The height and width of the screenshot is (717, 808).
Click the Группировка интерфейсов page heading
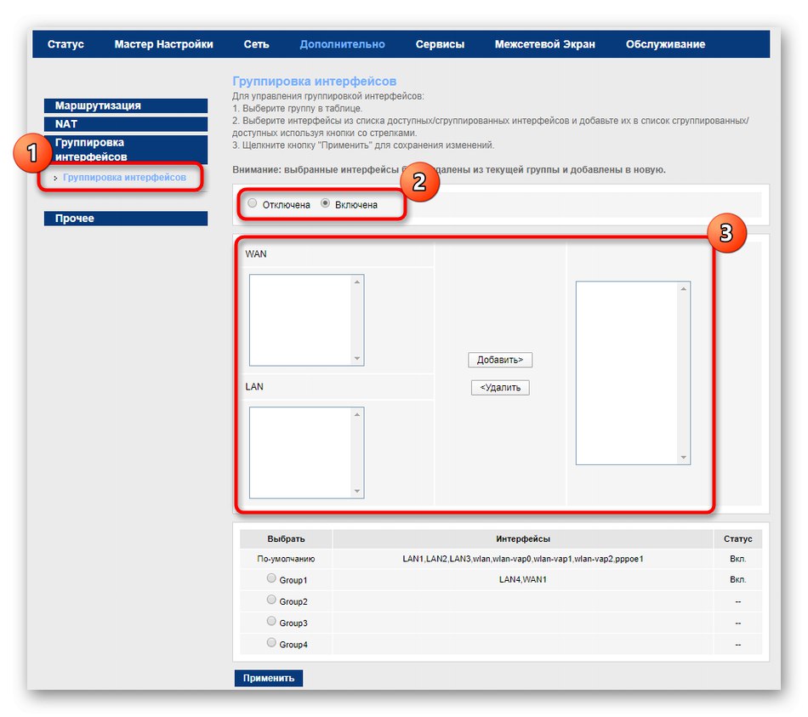[315, 82]
